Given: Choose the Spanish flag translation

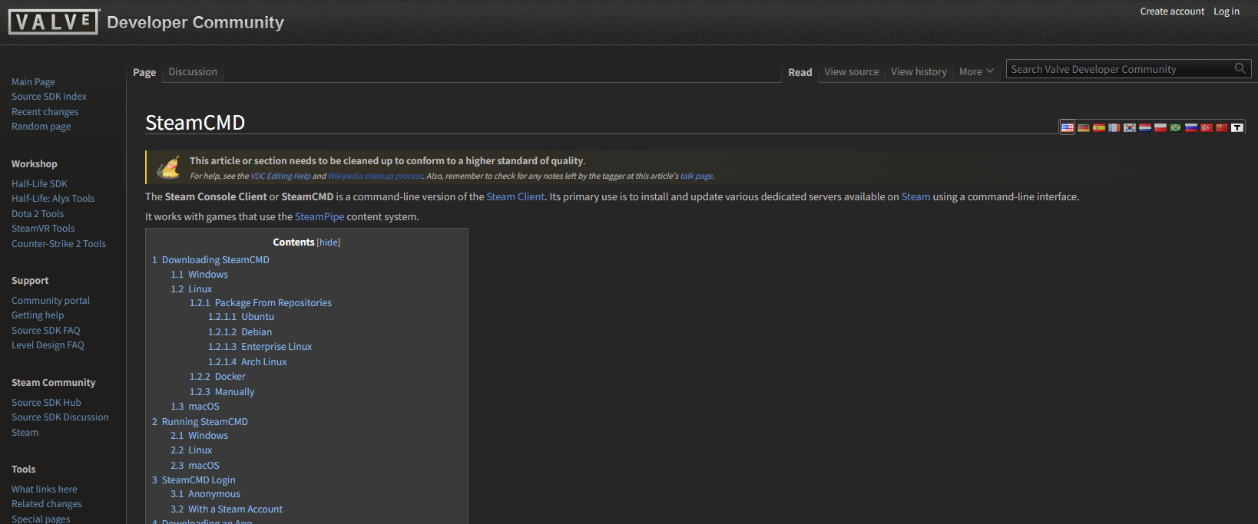Looking at the screenshot, I should coord(1099,127).
